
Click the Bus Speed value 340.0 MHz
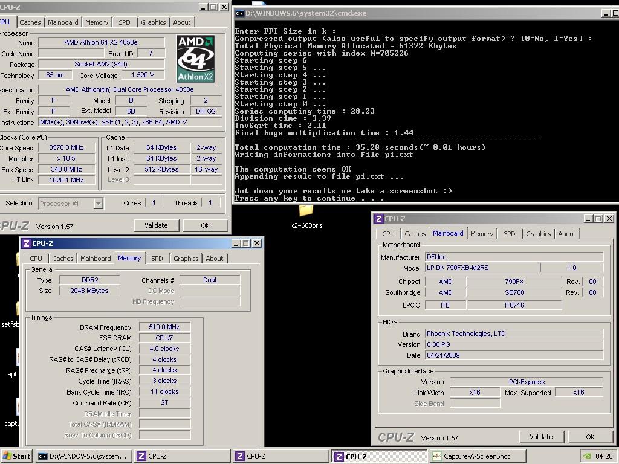(66, 169)
